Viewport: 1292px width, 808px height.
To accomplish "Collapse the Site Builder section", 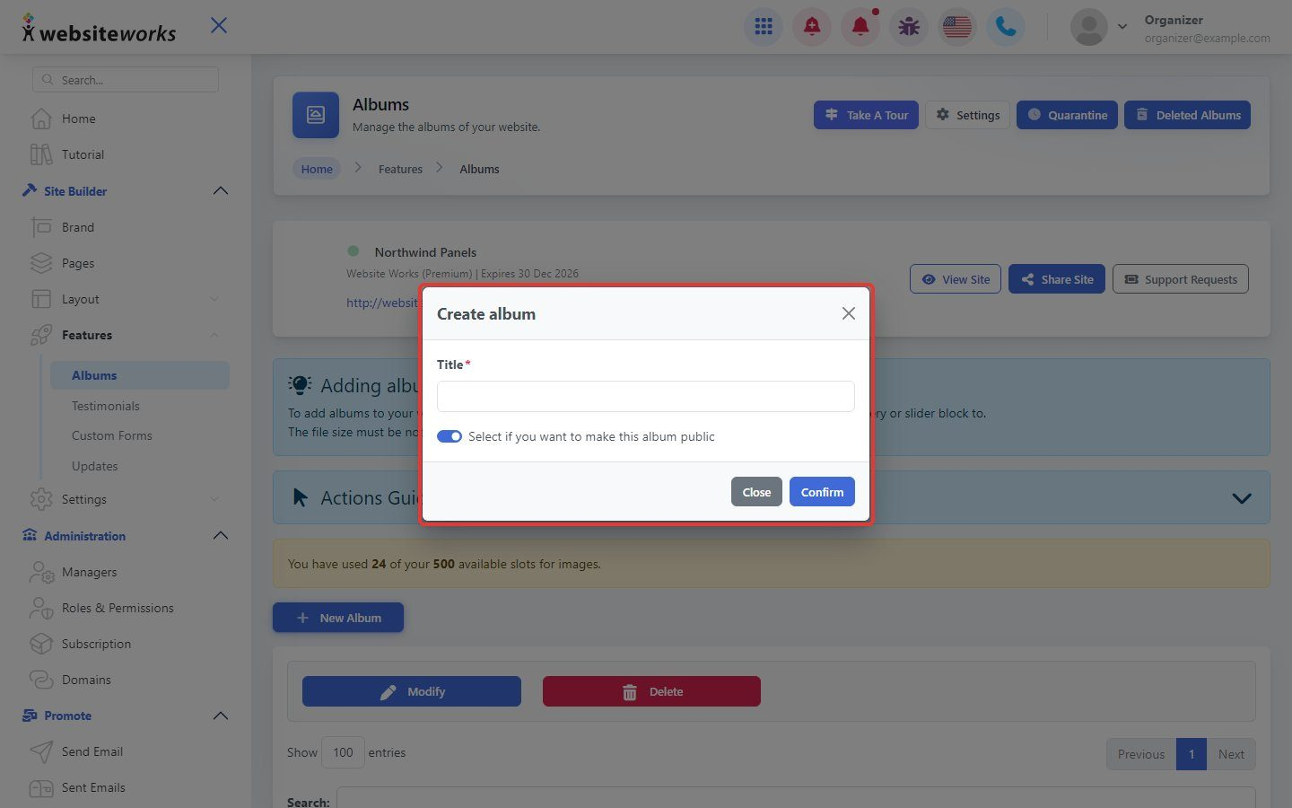I will point(221,191).
